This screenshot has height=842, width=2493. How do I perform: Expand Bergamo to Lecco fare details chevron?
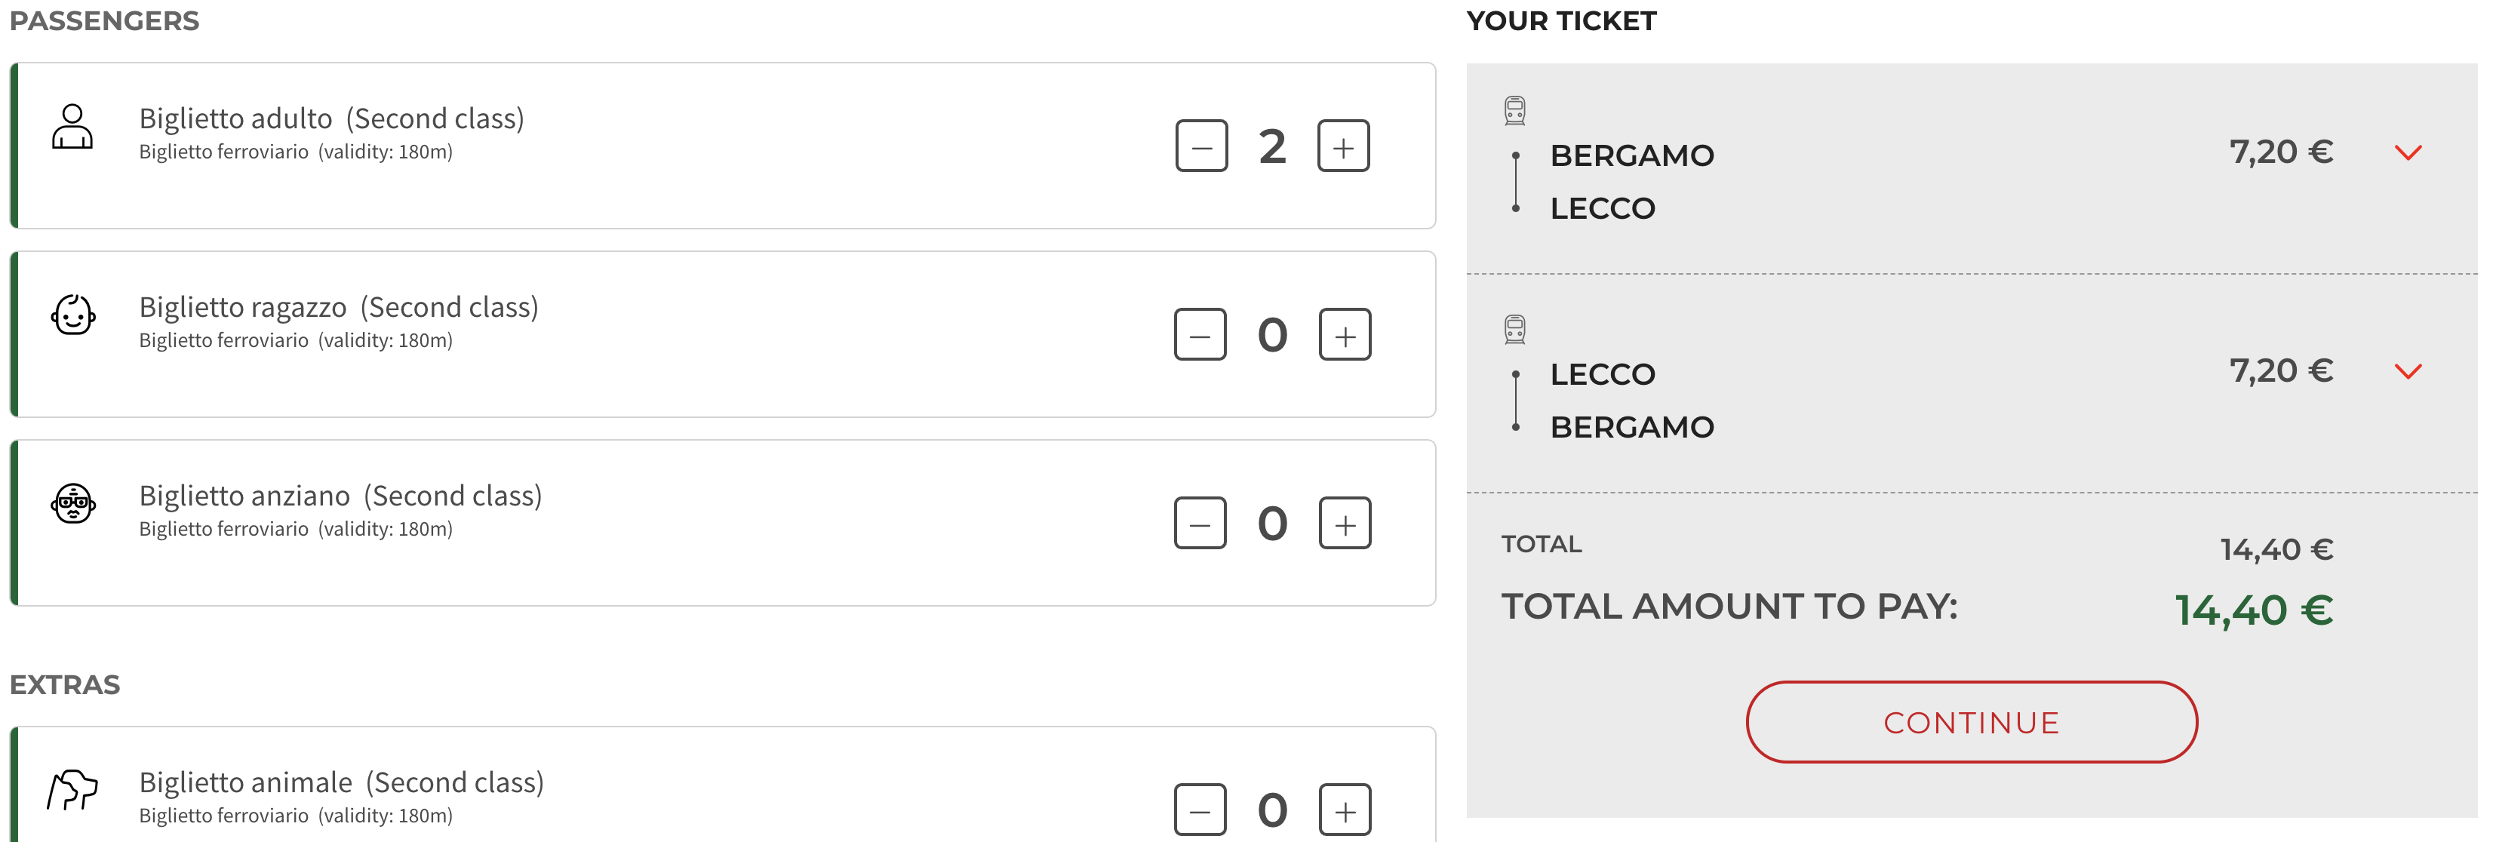click(2408, 153)
